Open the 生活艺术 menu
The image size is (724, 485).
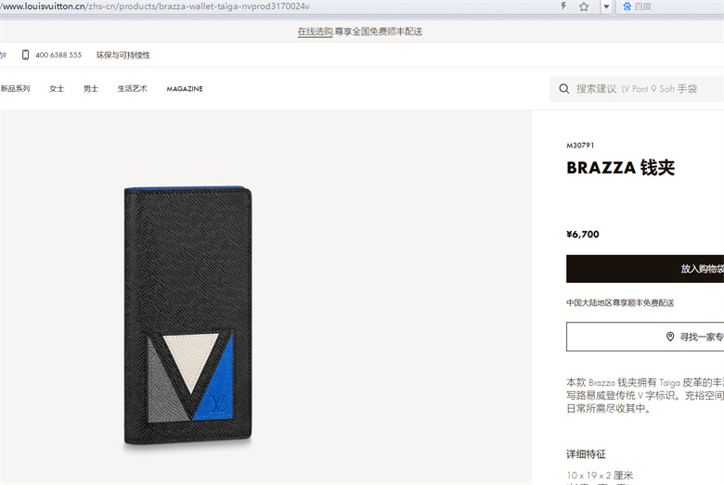click(x=132, y=89)
